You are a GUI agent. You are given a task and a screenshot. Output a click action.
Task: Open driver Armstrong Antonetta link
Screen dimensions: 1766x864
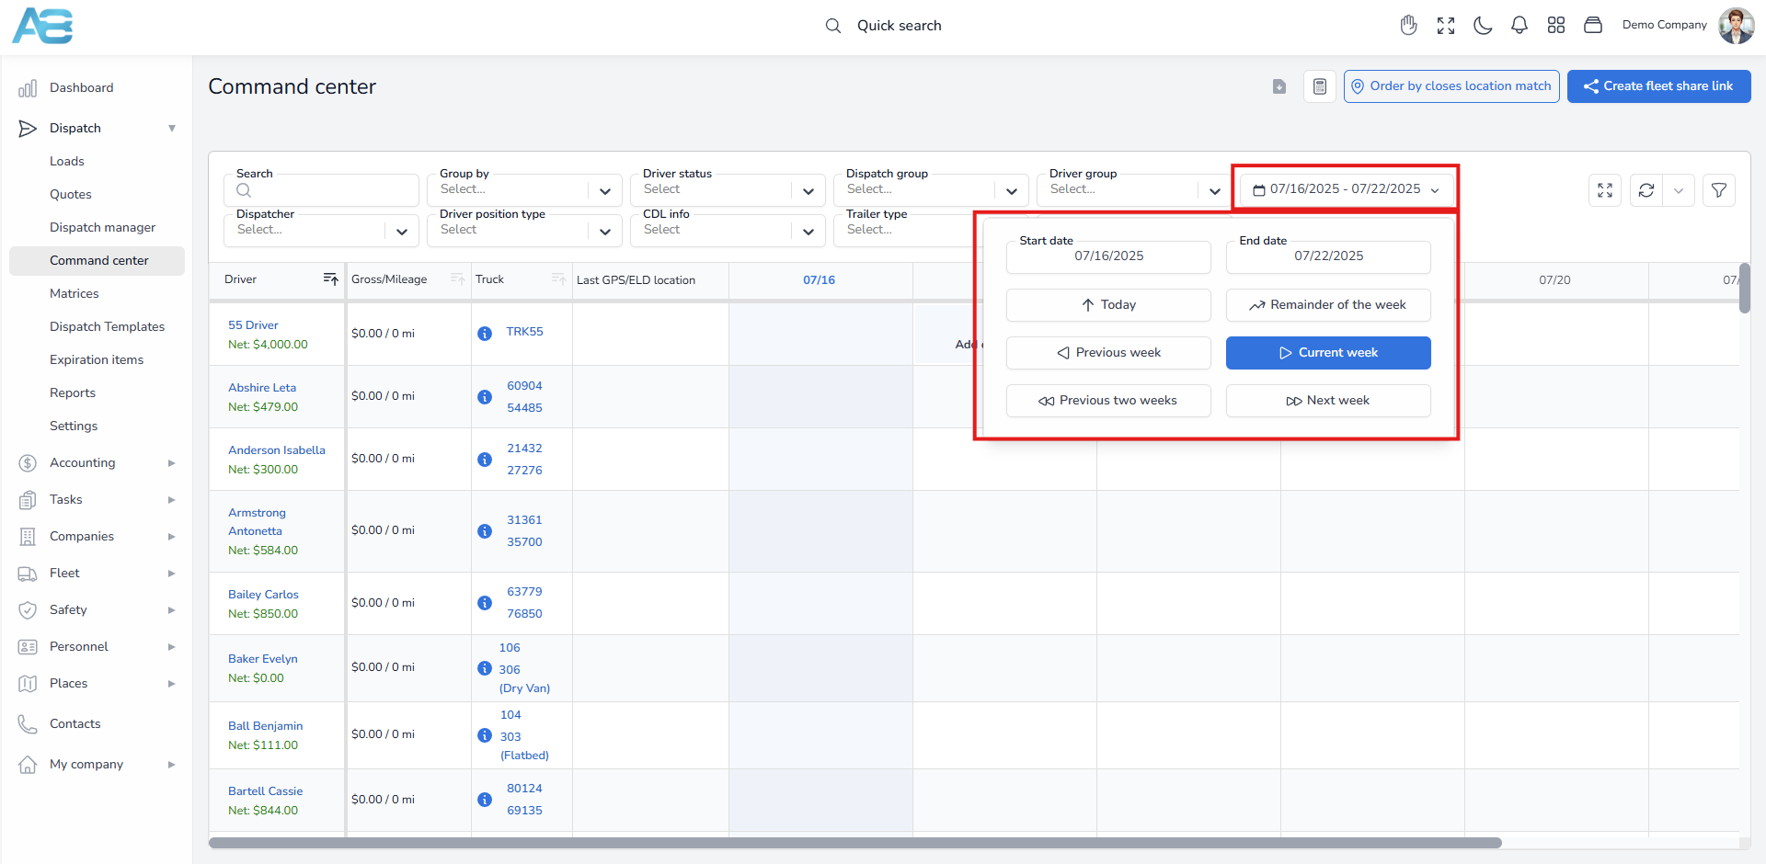click(257, 522)
